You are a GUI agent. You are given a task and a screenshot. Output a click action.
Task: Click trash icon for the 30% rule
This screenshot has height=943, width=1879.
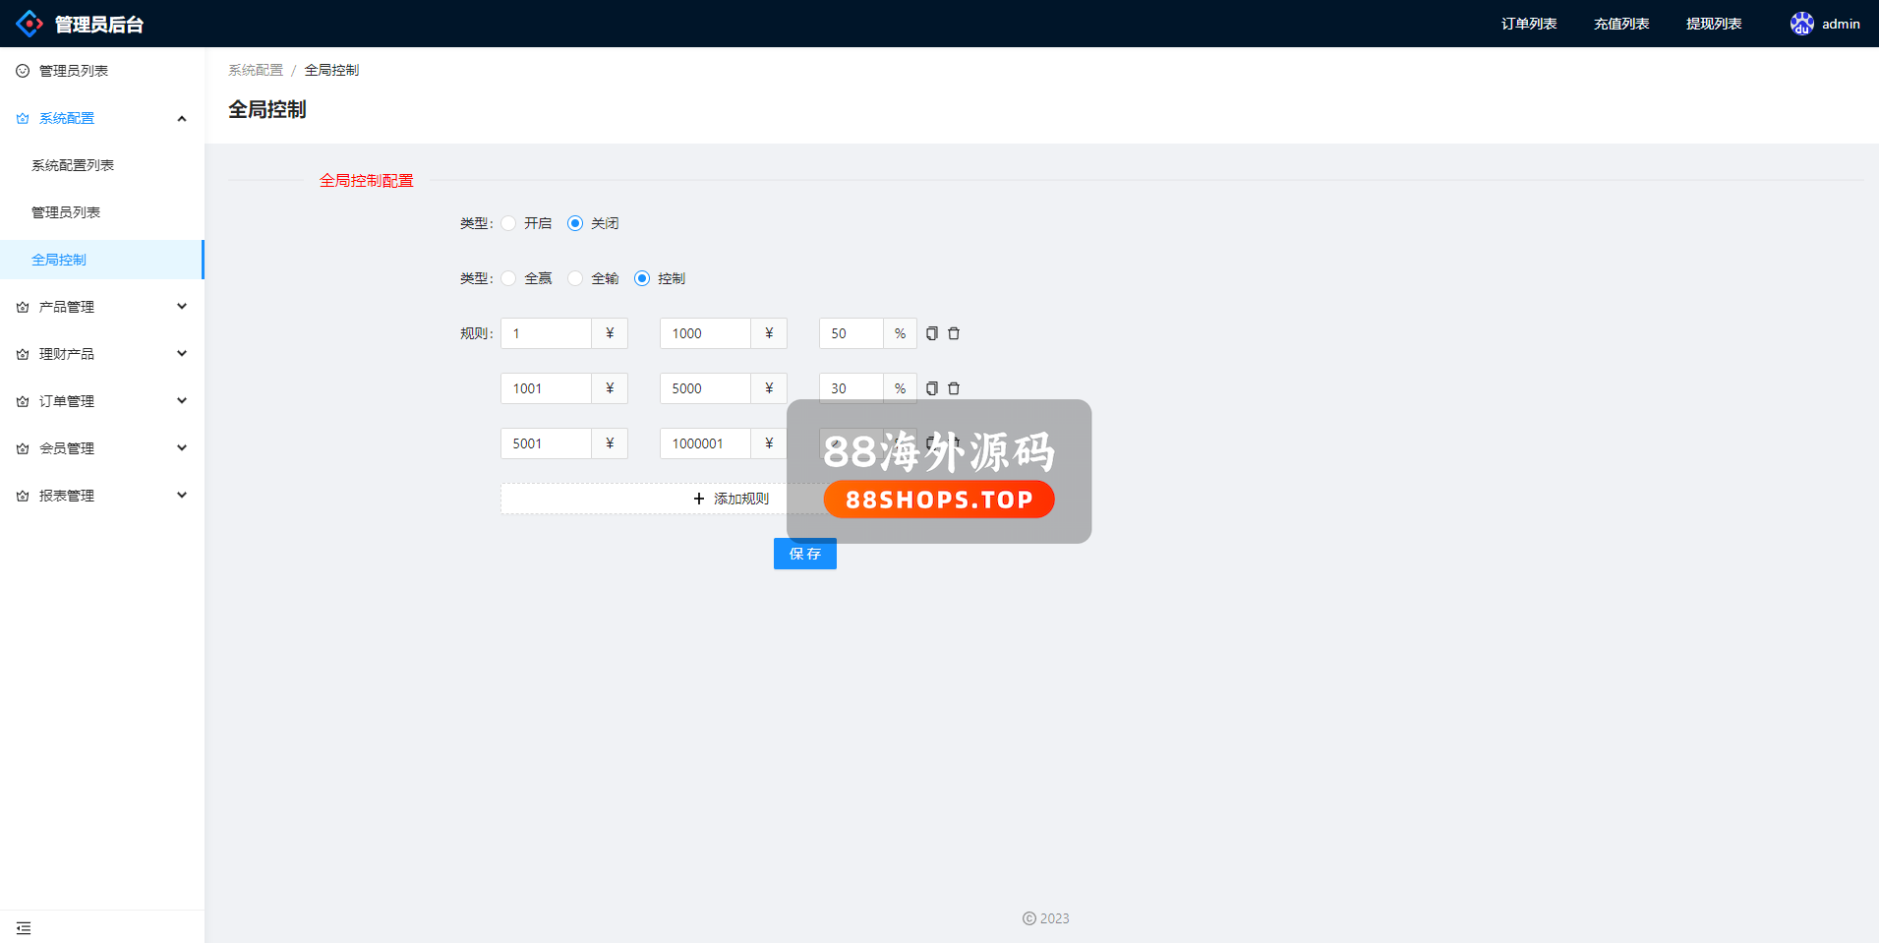point(954,388)
